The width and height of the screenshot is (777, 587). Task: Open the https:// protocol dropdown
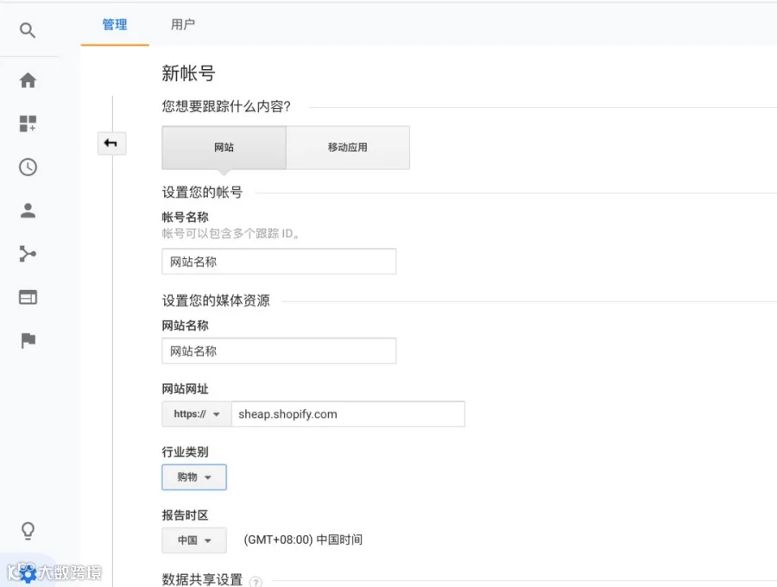tap(197, 414)
